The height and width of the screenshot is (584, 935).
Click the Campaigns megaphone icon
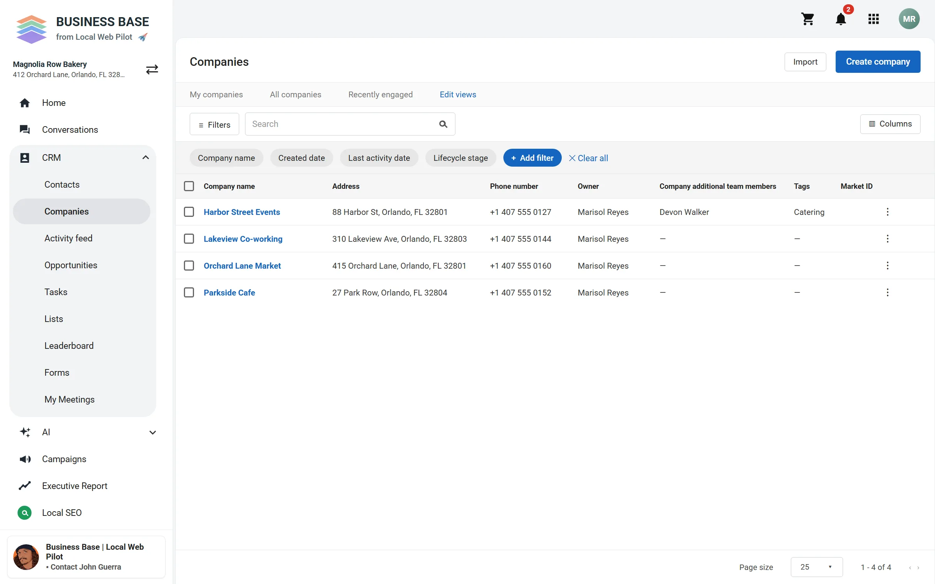point(25,459)
